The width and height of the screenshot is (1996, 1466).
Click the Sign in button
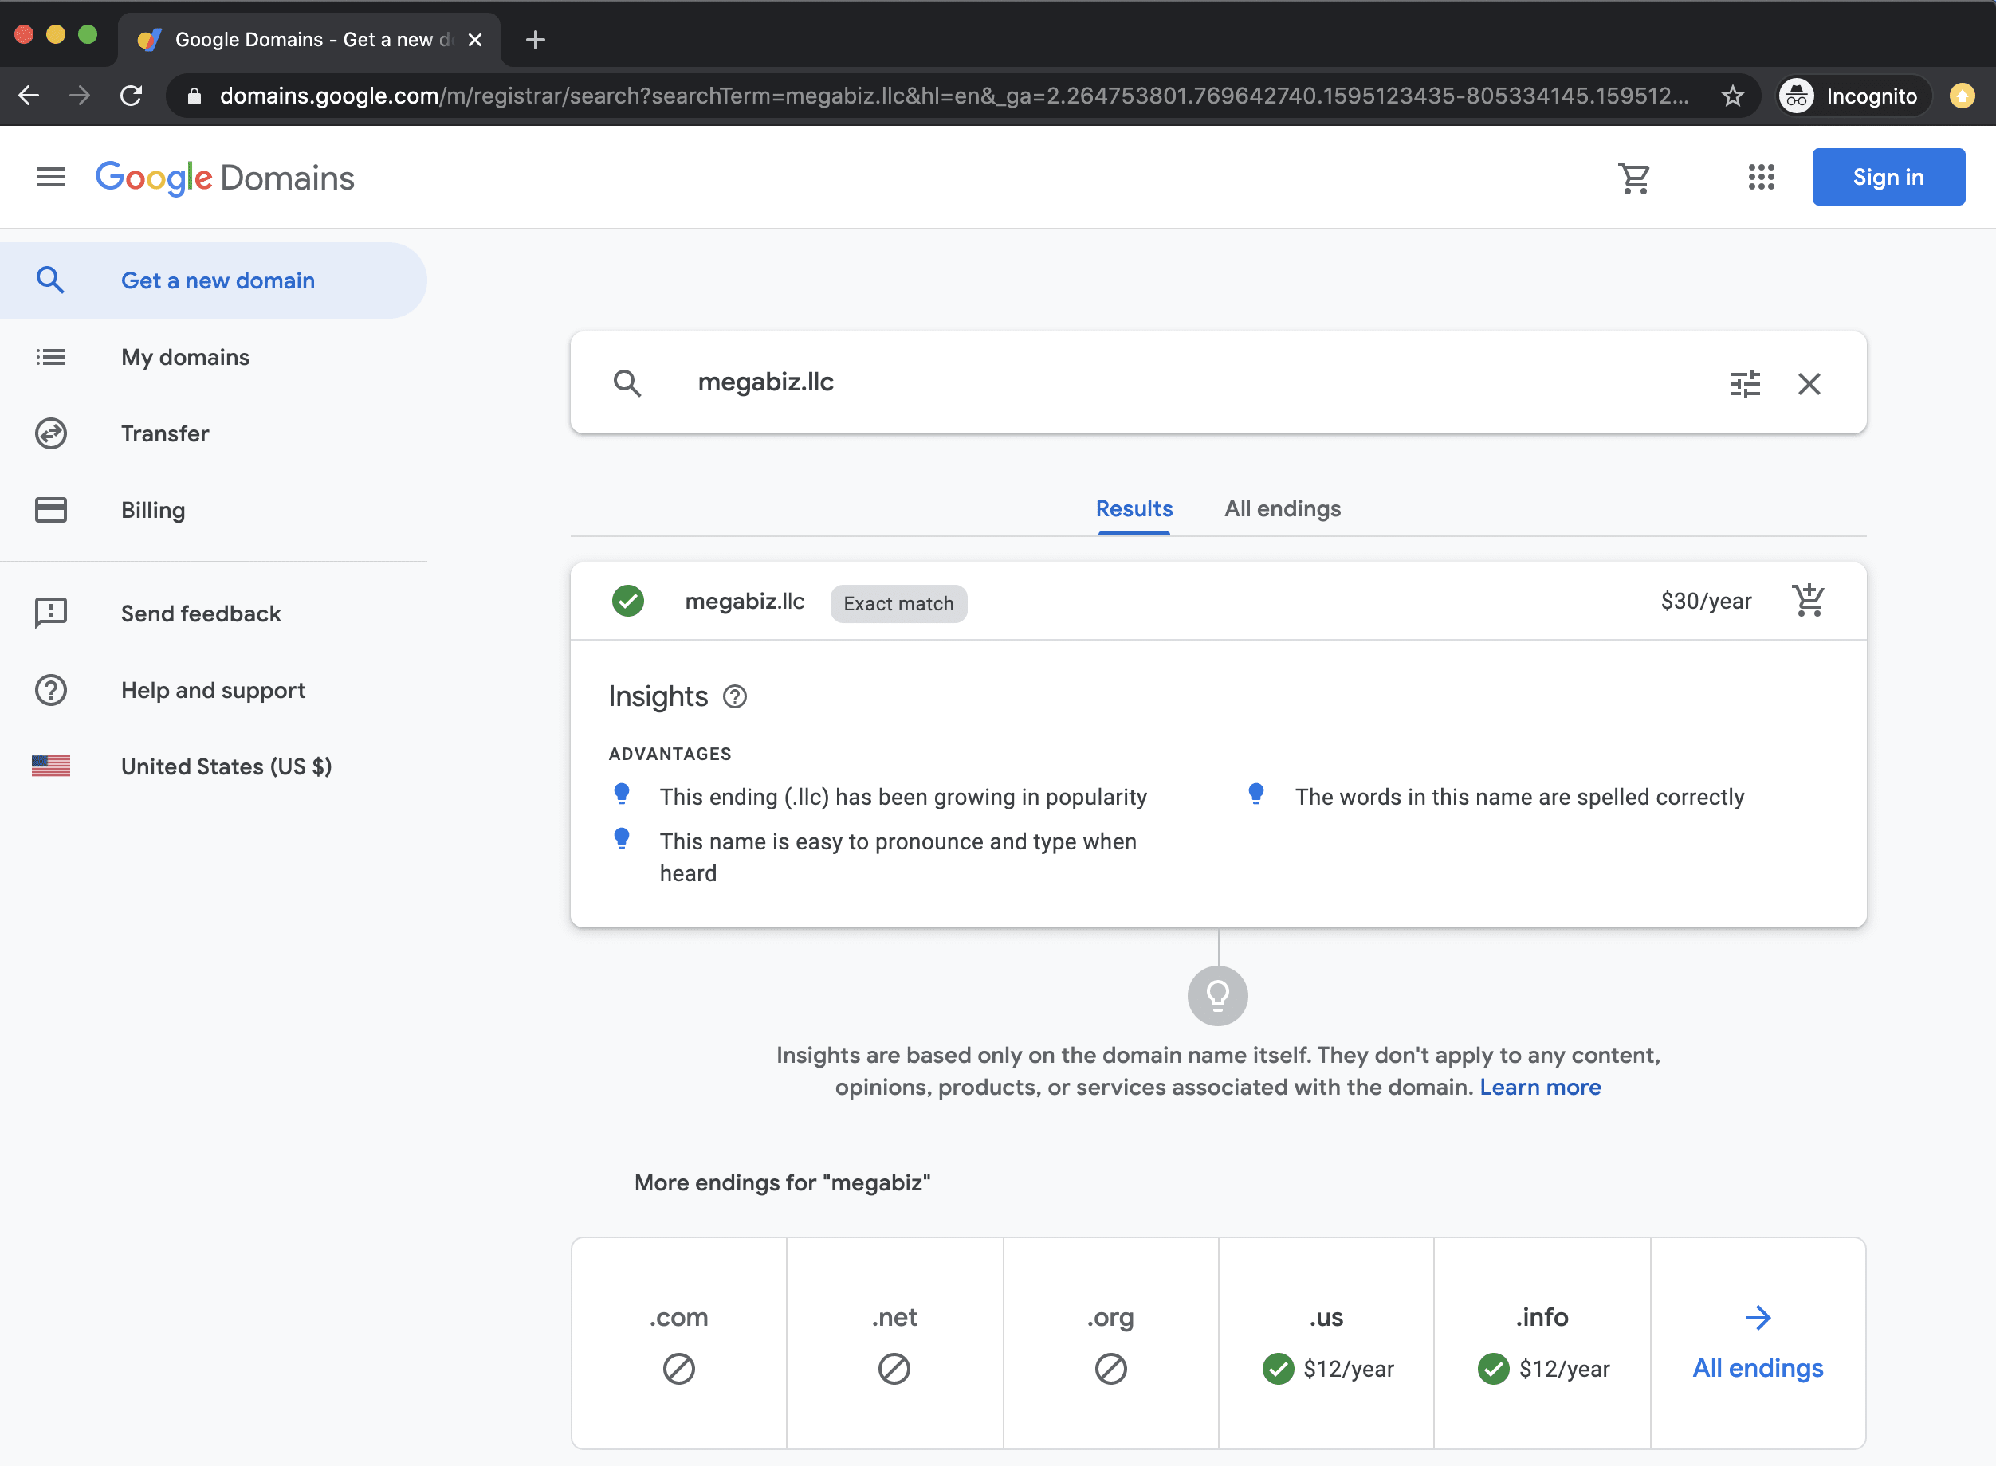1888,178
